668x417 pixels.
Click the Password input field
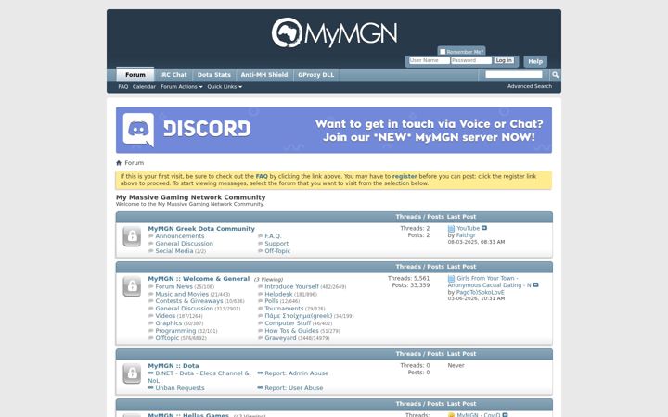(x=471, y=60)
